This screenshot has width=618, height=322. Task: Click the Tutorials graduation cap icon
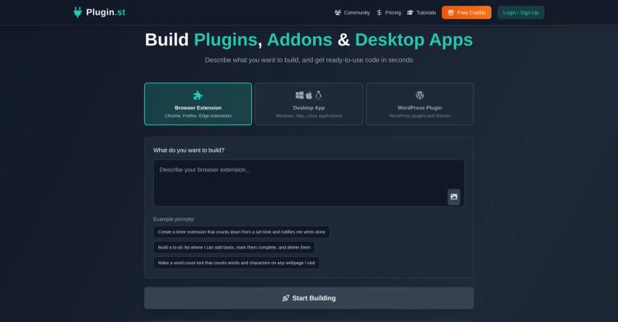click(x=410, y=12)
